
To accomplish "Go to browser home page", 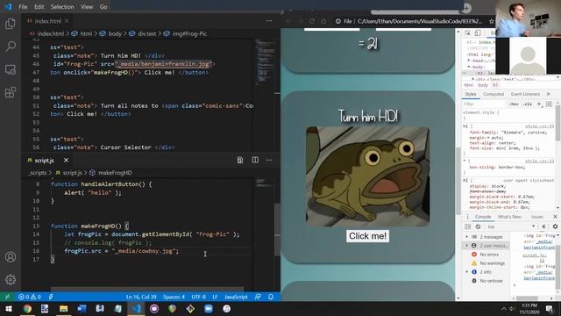I will pos(323,21).
